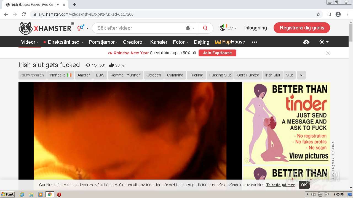The image size is (353, 198).
Task: Go to the Kanaler section
Action: (x=159, y=42)
